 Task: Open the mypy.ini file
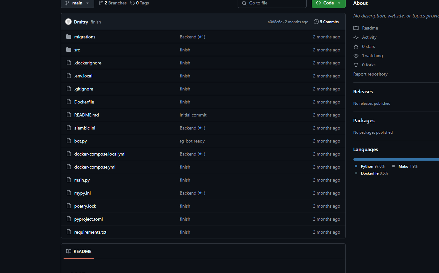click(82, 193)
